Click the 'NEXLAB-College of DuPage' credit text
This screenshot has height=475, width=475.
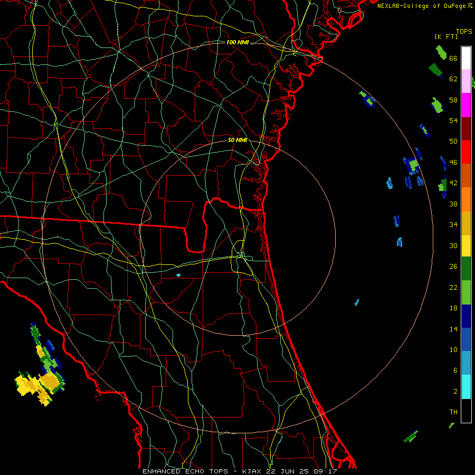coord(422,6)
